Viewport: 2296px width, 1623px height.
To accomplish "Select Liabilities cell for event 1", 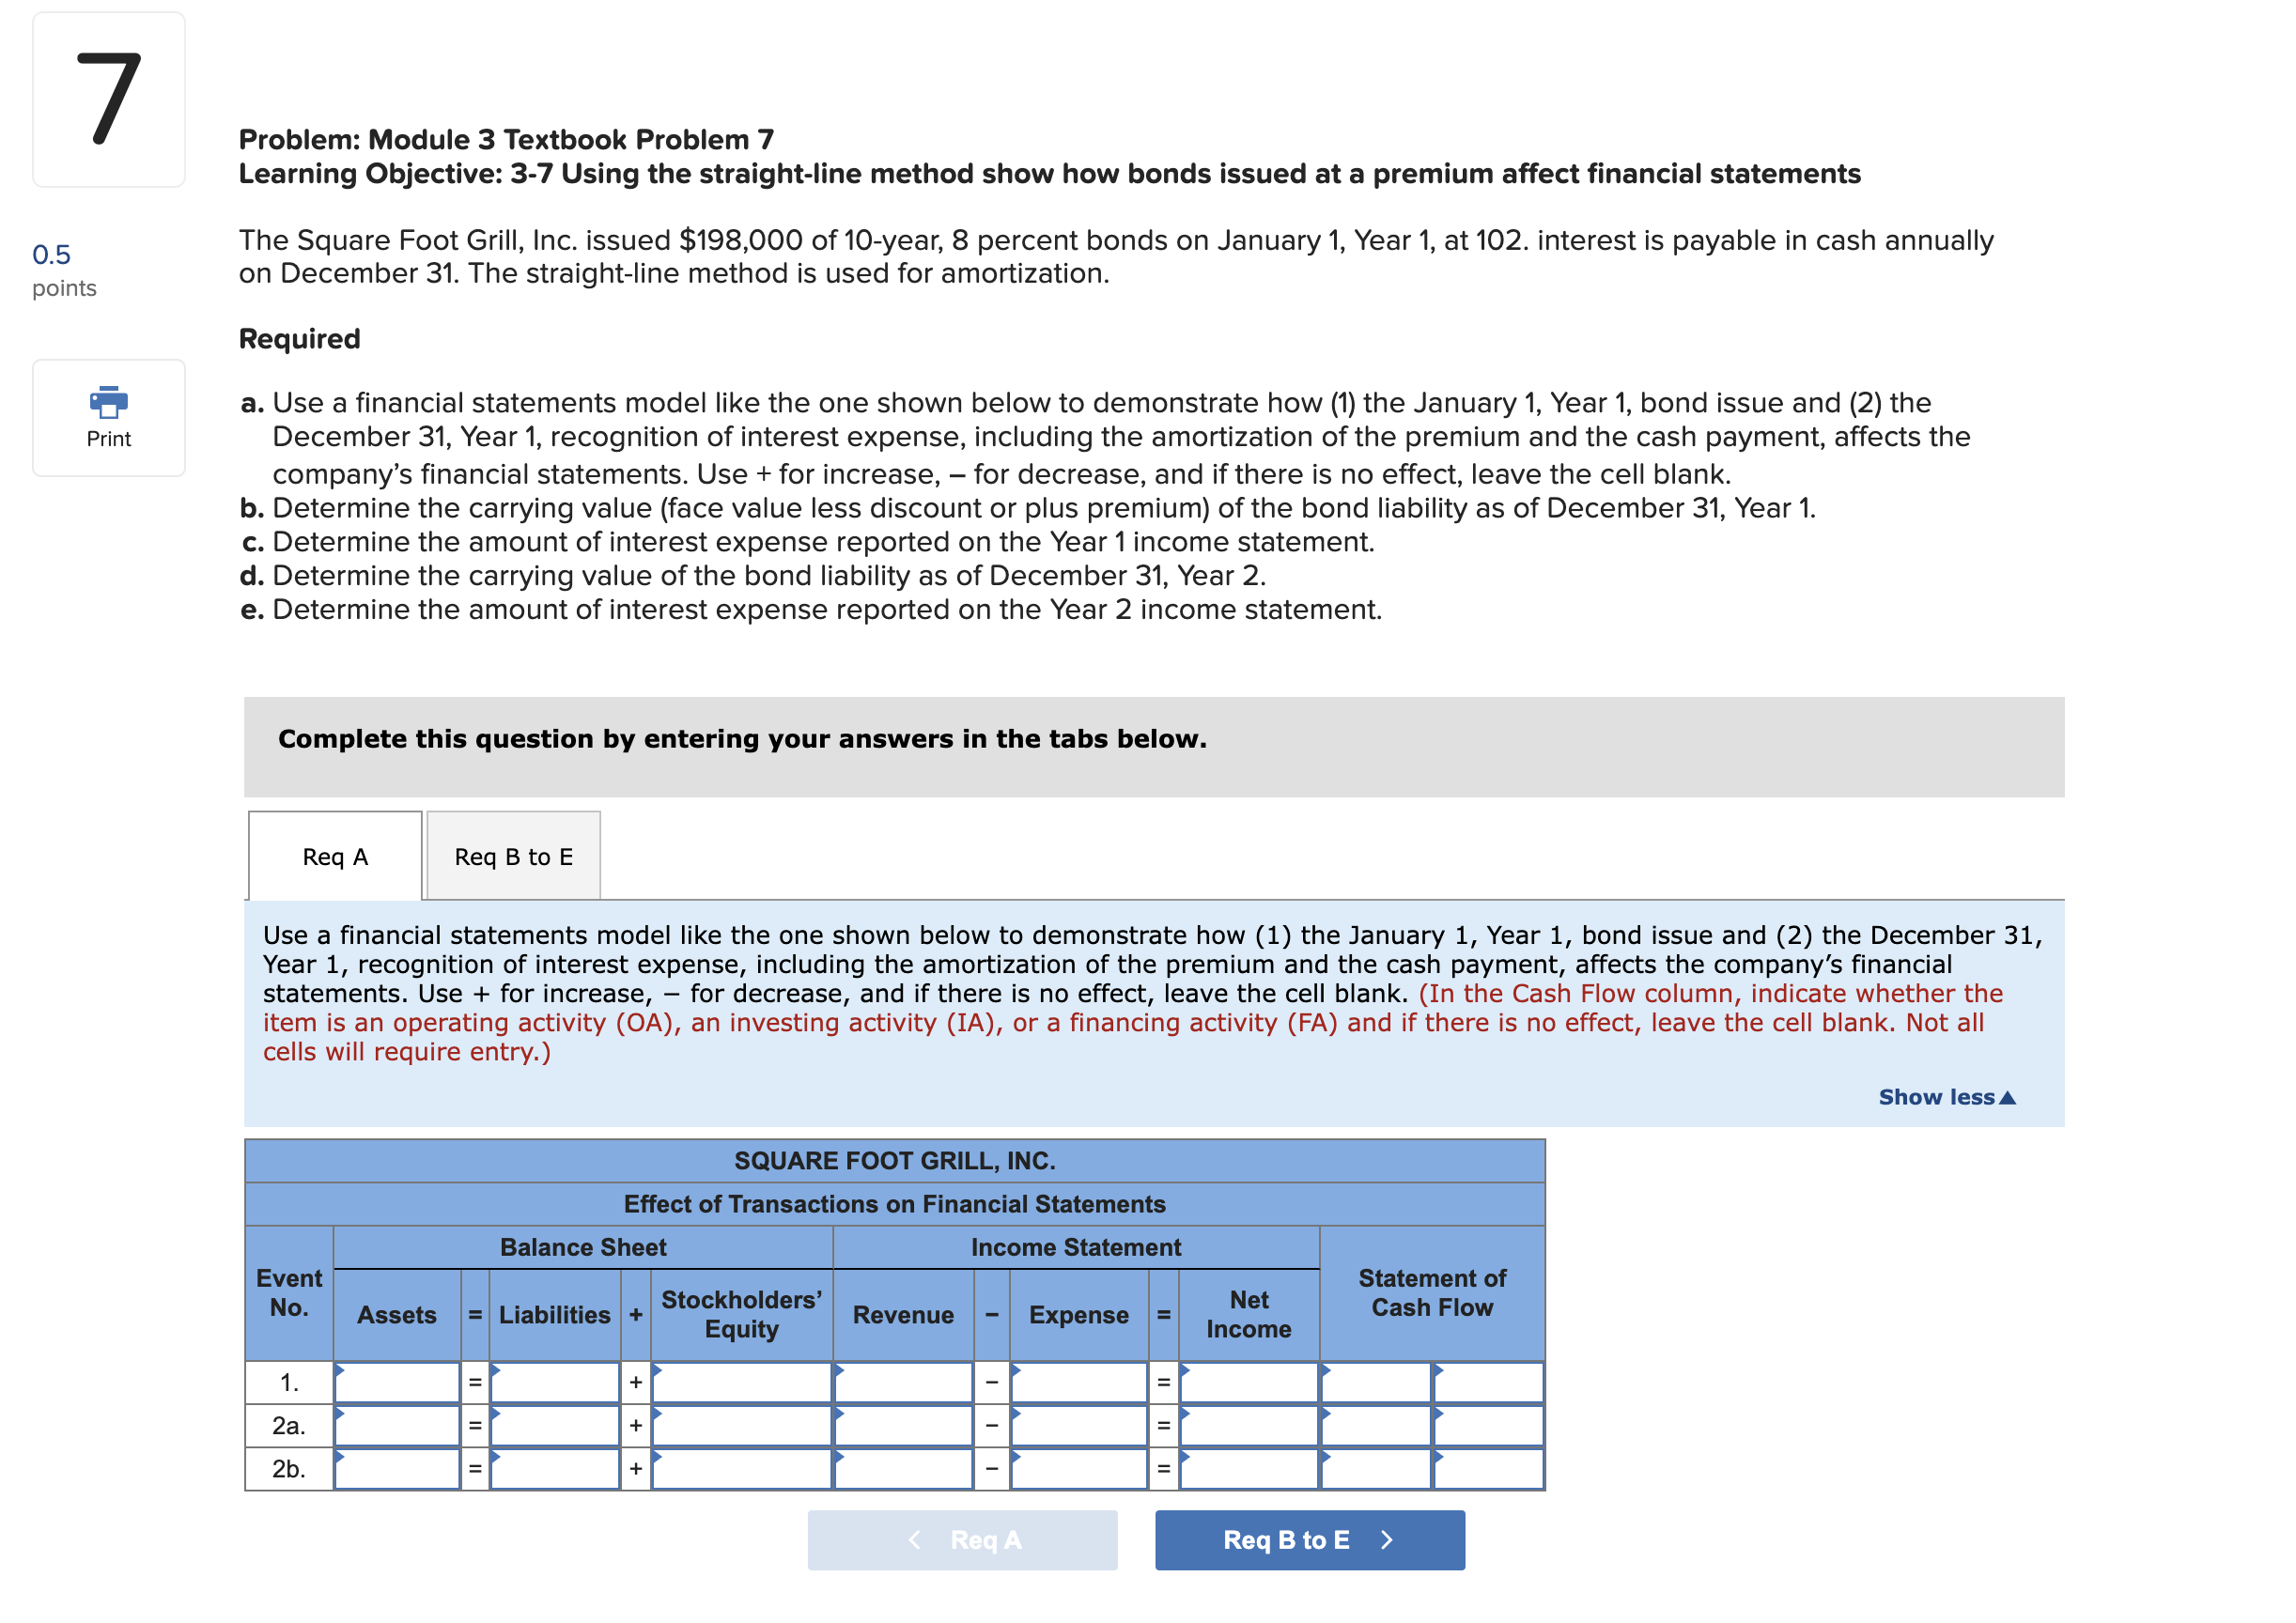I will (x=555, y=1383).
